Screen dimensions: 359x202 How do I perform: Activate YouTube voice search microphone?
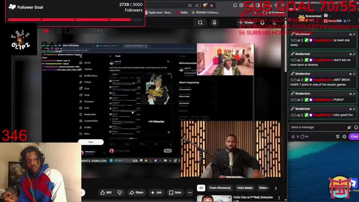tap(214, 22)
